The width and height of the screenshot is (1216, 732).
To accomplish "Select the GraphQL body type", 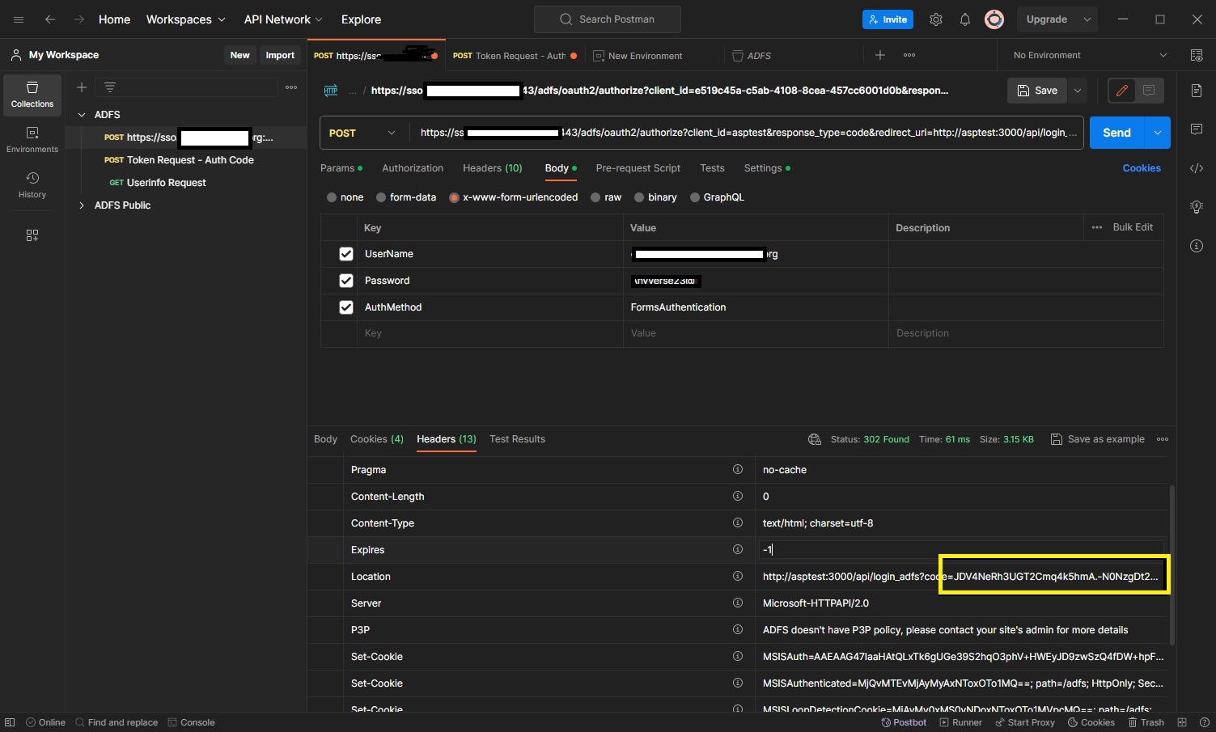I will [x=695, y=197].
